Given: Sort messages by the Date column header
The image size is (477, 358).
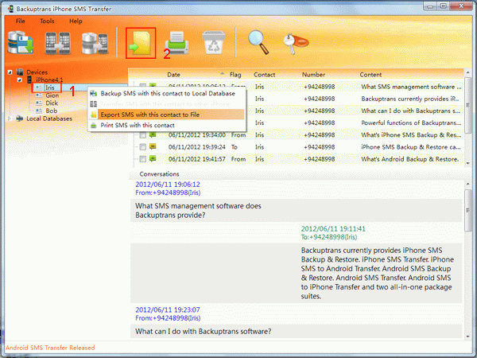Looking at the screenshot, I should [x=173, y=75].
